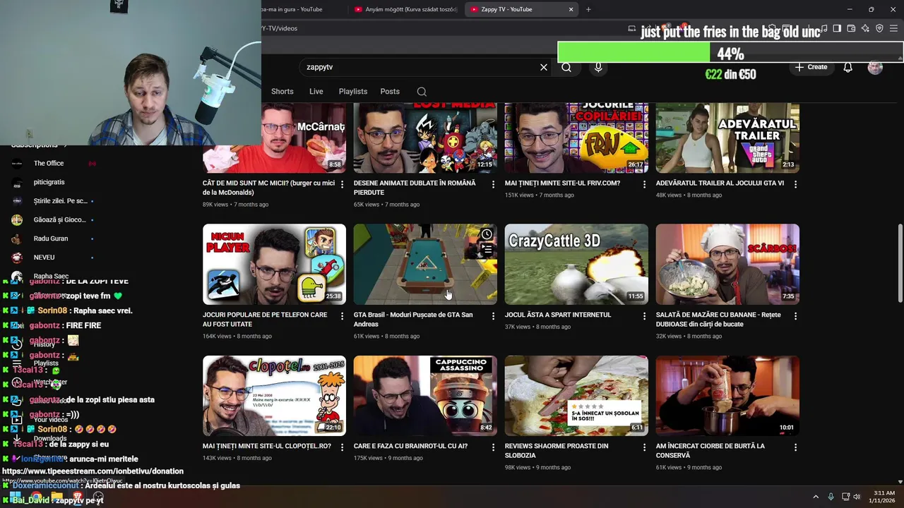Open the browser VPN shield icon
The image size is (904, 508).
[879, 28]
